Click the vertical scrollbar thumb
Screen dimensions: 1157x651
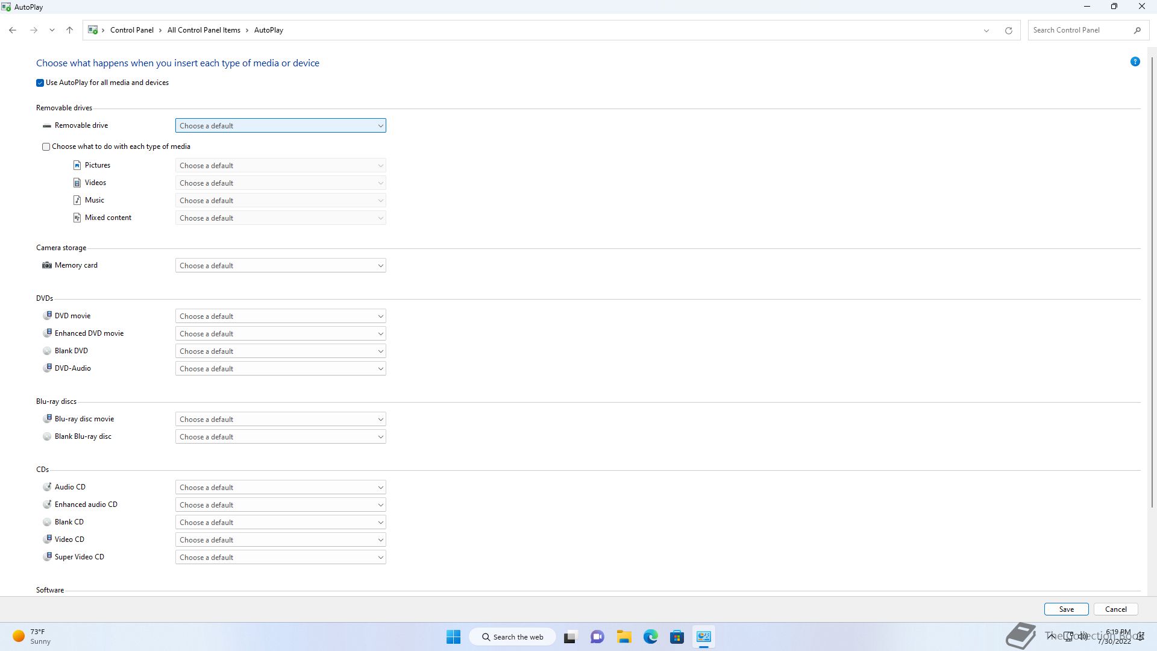(x=1152, y=282)
